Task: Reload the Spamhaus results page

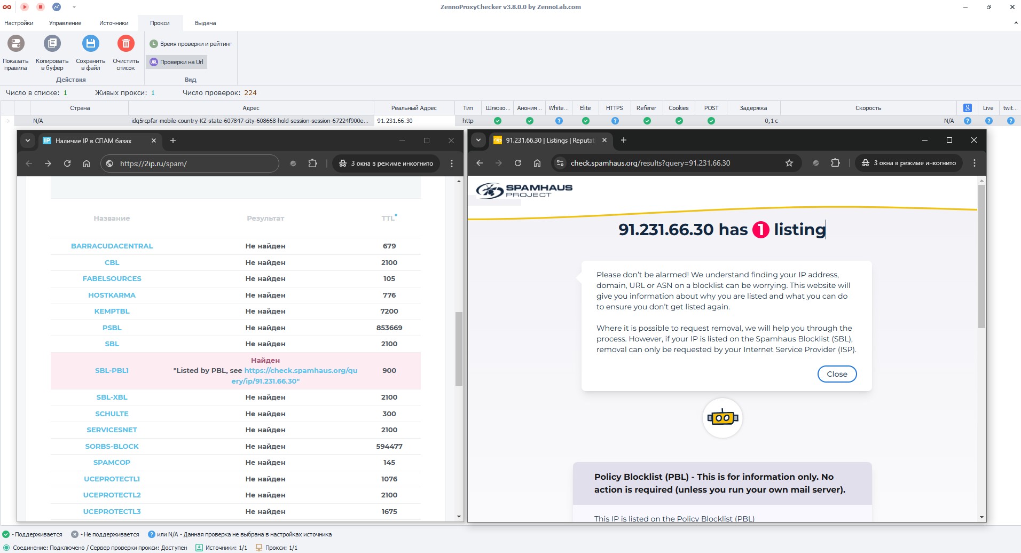Action: pos(518,163)
